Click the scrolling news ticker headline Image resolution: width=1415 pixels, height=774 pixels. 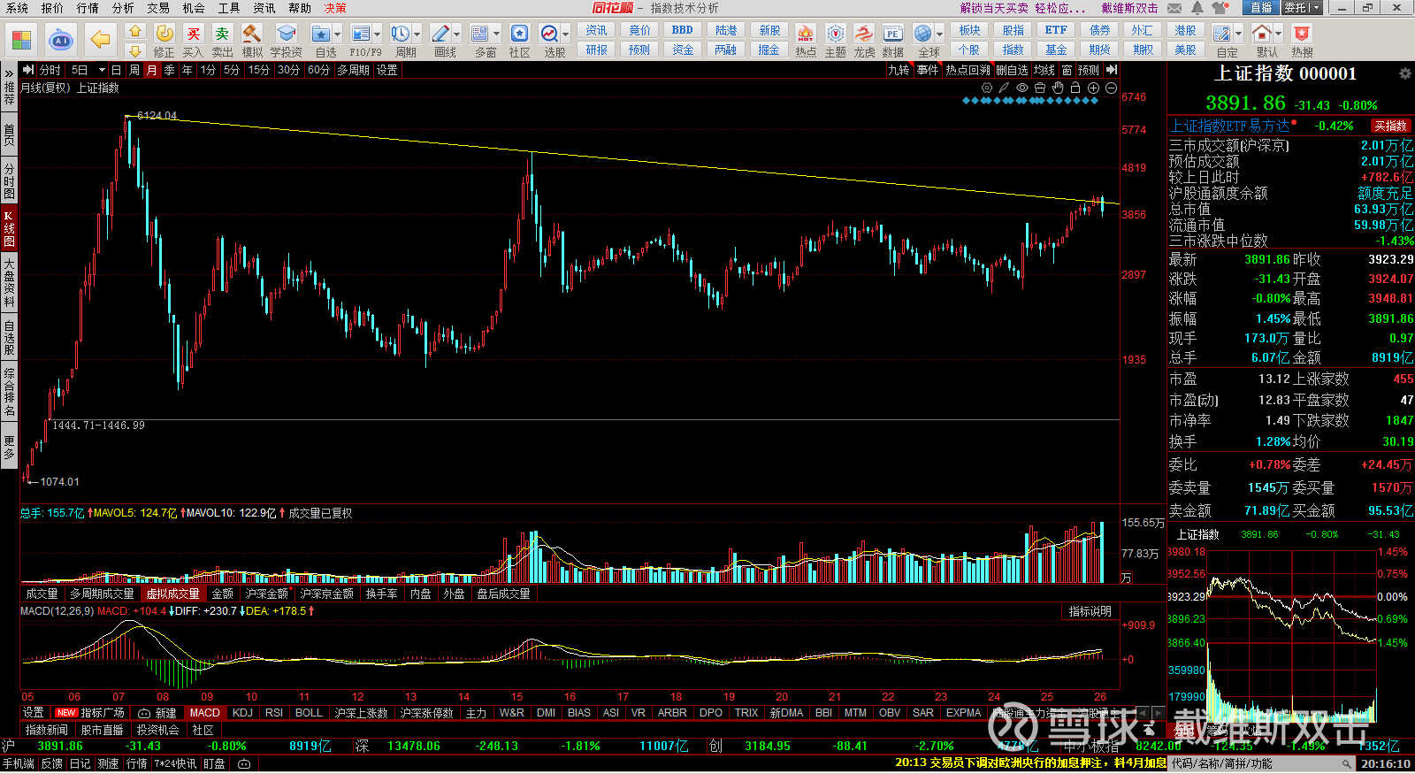(1030, 763)
